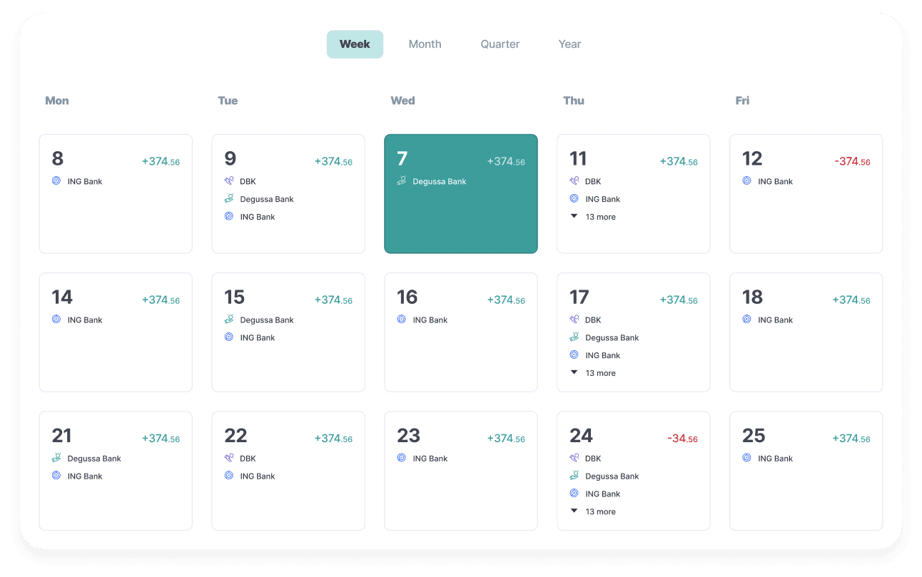922x577 pixels.
Task: Click ING Bank icon on day 9
Action: pyautogui.click(x=229, y=216)
